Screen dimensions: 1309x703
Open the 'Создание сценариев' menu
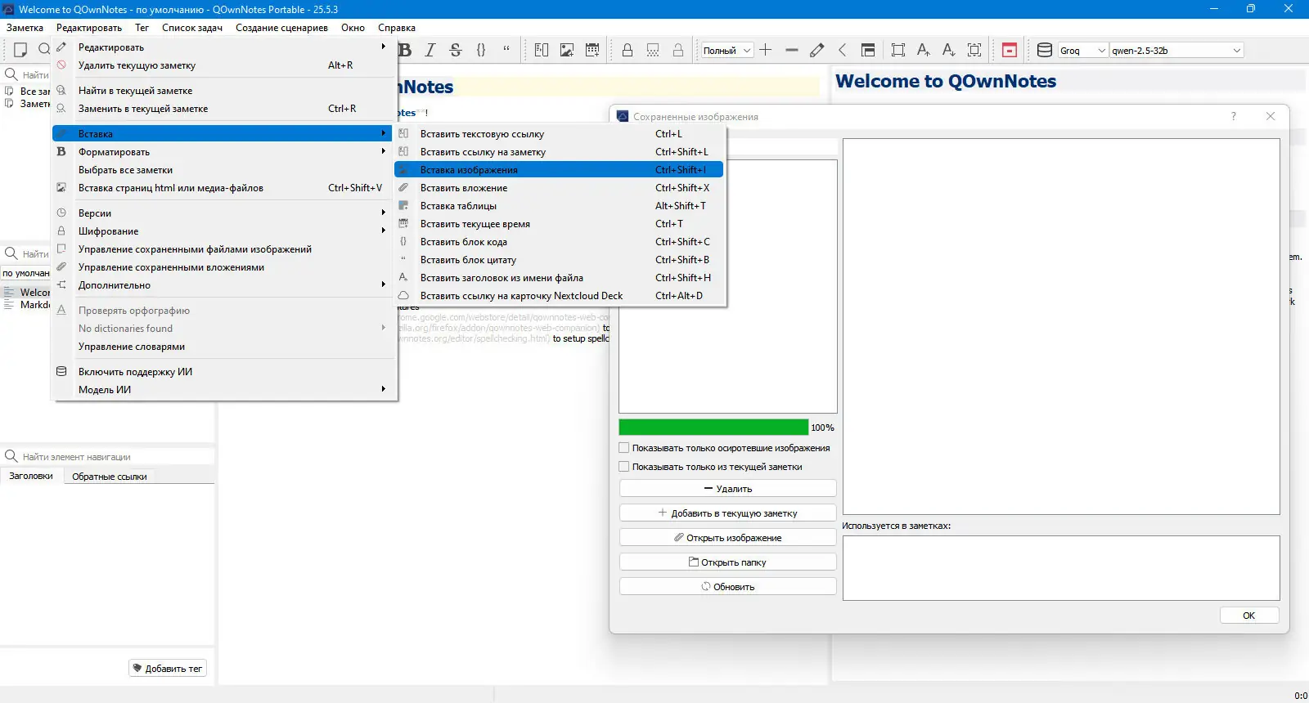click(x=281, y=28)
